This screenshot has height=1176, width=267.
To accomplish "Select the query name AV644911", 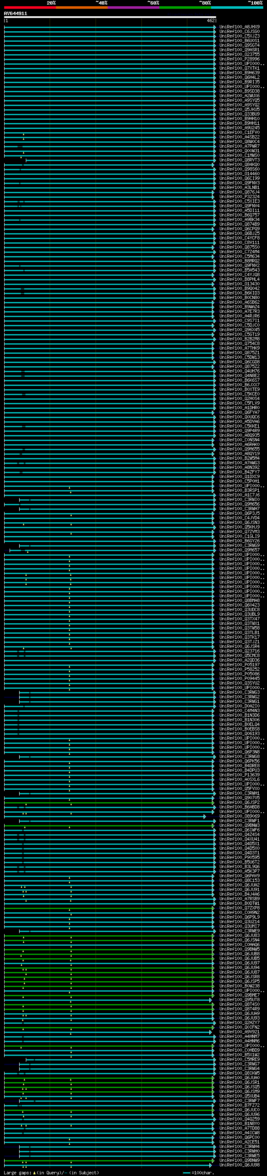I will (x=15, y=13).
